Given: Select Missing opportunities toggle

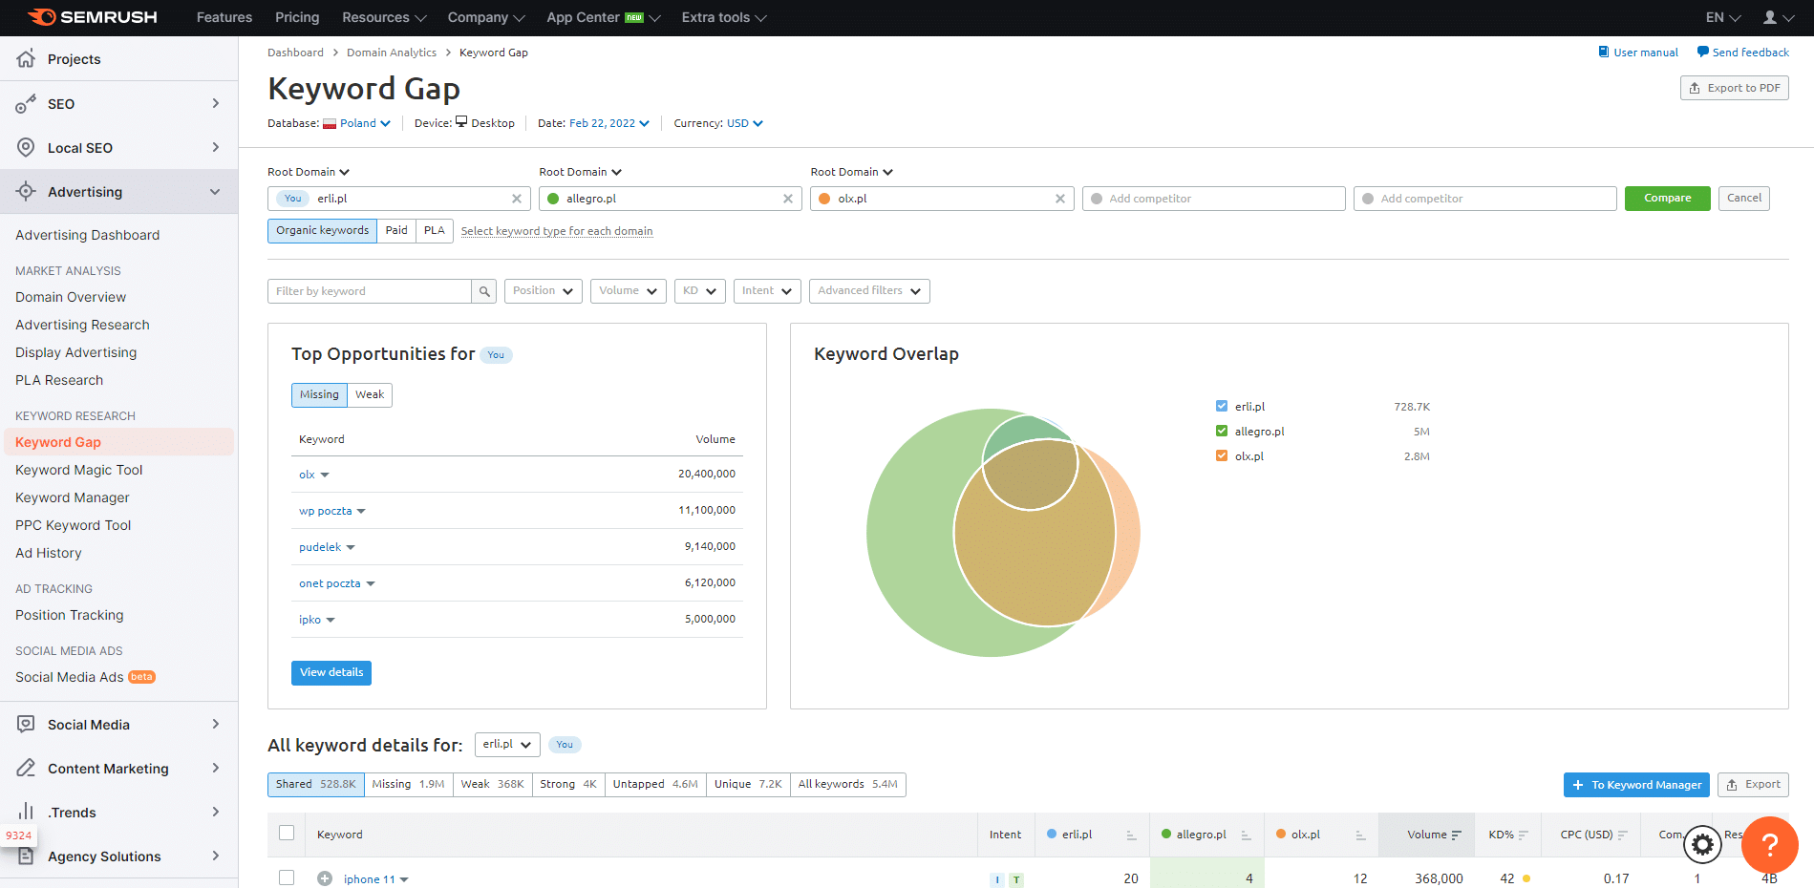Looking at the screenshot, I should 319,394.
